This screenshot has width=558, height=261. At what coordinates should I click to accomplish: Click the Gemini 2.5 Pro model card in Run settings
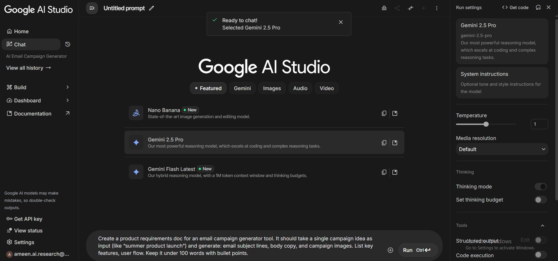(502, 41)
